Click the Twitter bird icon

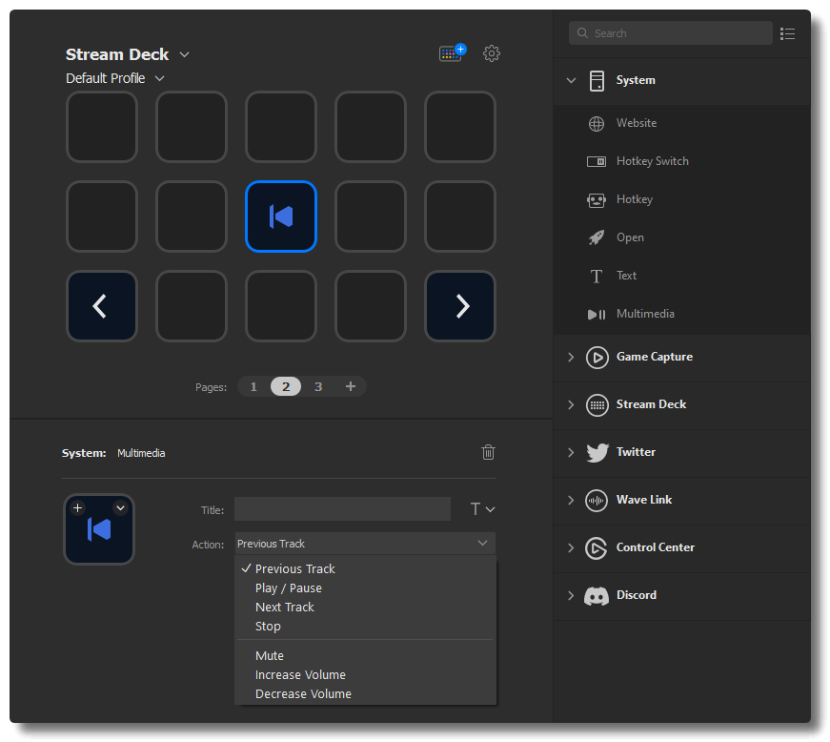pyautogui.click(x=597, y=453)
